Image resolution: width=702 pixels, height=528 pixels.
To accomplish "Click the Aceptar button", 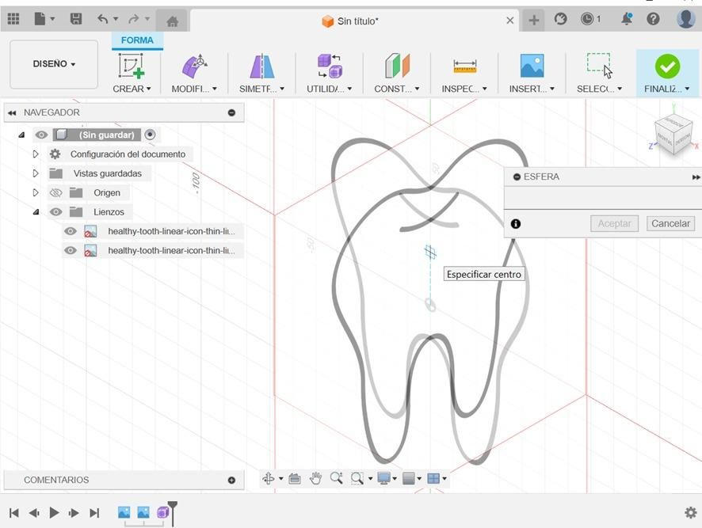I will [614, 224].
